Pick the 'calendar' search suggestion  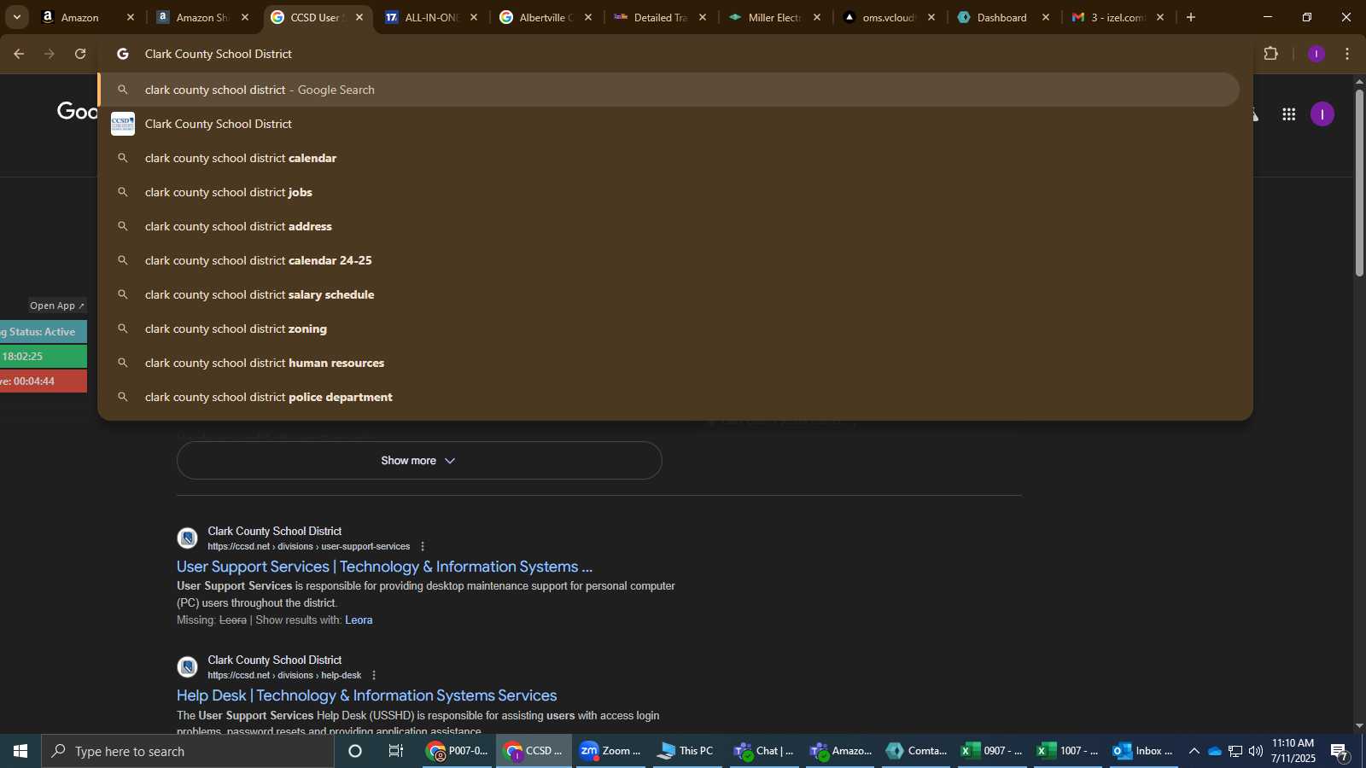[x=669, y=158]
